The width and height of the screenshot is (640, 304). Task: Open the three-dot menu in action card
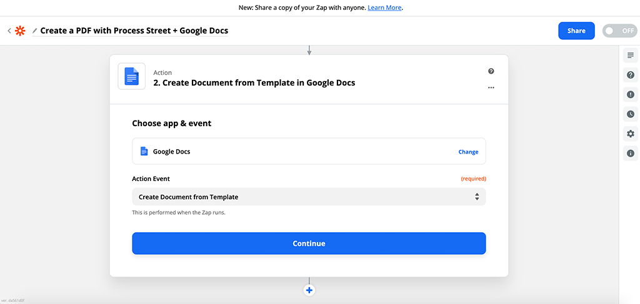pos(491,88)
